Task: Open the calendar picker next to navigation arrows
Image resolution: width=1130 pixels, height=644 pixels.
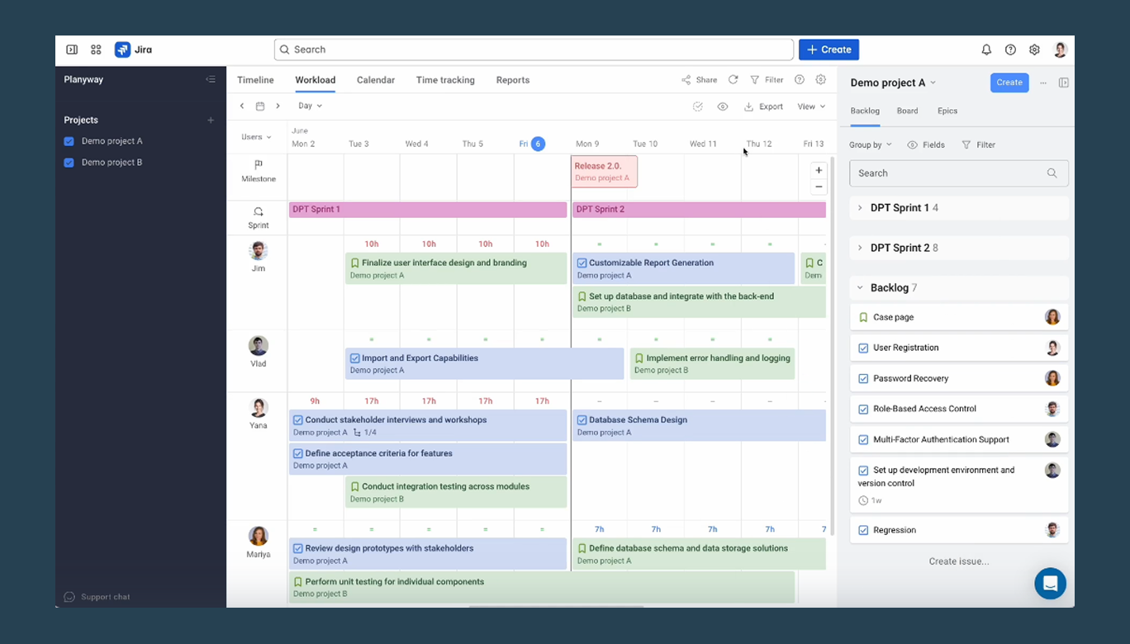Action: (x=259, y=106)
